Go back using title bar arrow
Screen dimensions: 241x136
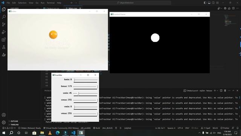[x=72, y=3]
